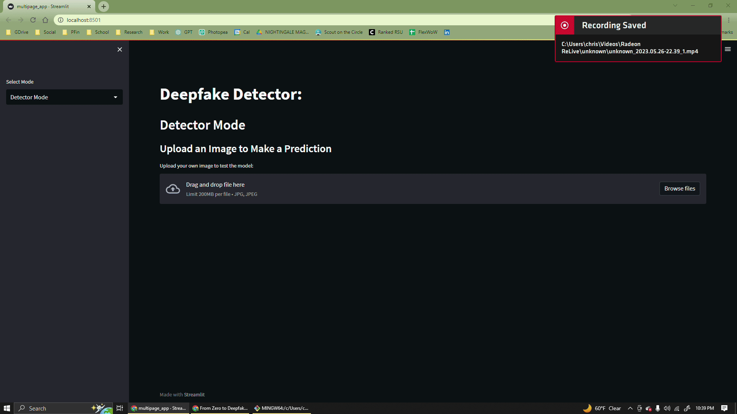Viewport: 737px width, 414px height.
Task: Close the multipage_app Streamlit tab
Action: [x=89, y=7]
